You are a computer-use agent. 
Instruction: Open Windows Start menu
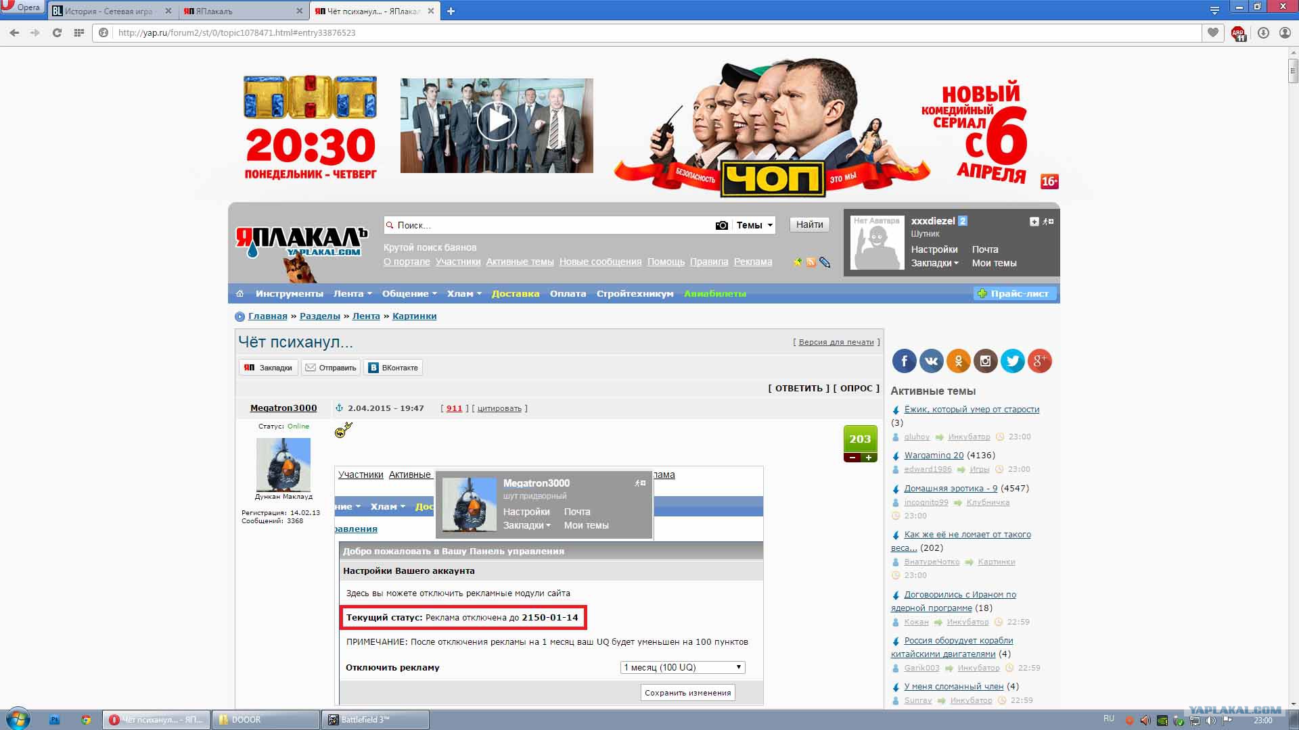pyautogui.click(x=18, y=719)
